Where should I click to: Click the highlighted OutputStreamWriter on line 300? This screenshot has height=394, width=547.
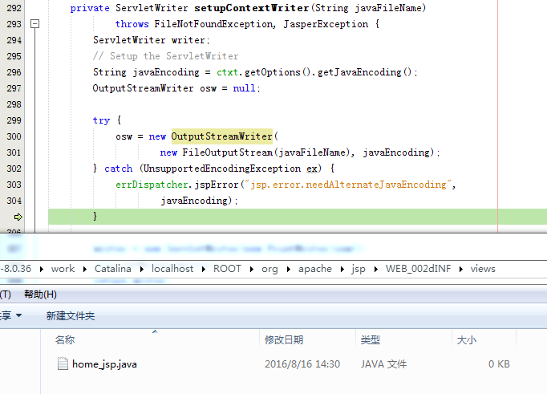pyautogui.click(x=222, y=136)
